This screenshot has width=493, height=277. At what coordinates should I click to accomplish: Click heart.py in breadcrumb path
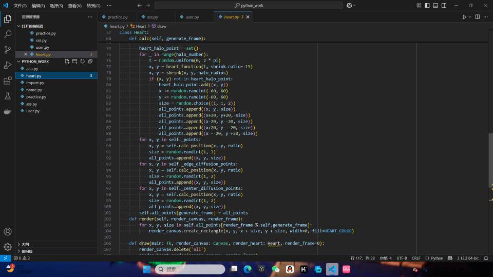point(117,26)
